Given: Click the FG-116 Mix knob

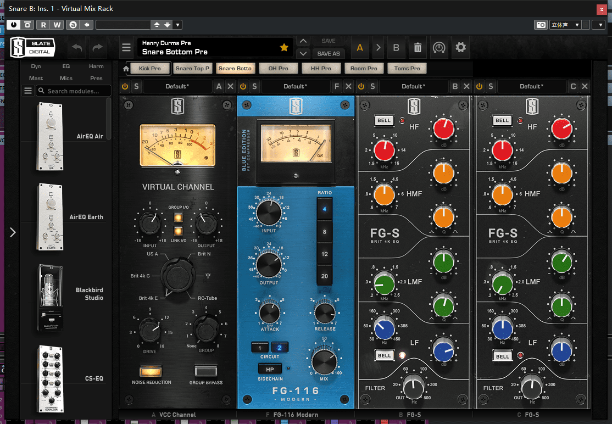Looking at the screenshot, I should pyautogui.click(x=324, y=361).
